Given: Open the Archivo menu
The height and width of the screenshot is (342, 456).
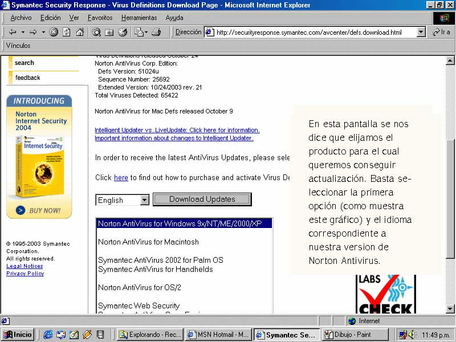Looking at the screenshot, I should pyautogui.click(x=21, y=18).
